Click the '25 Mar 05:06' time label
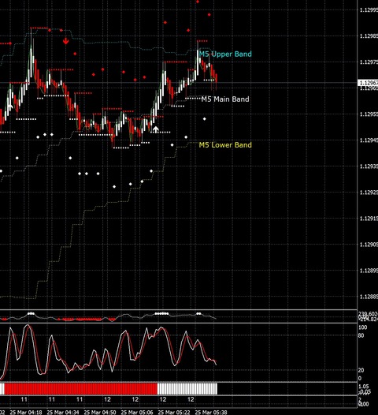378x415 pixels. coord(137,413)
